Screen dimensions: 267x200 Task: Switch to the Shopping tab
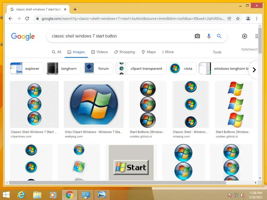(124, 52)
